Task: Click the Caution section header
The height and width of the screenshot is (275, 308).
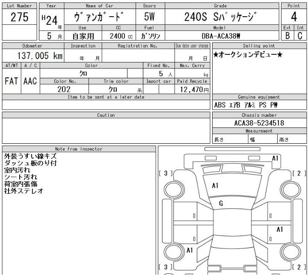Action: click(106, 115)
